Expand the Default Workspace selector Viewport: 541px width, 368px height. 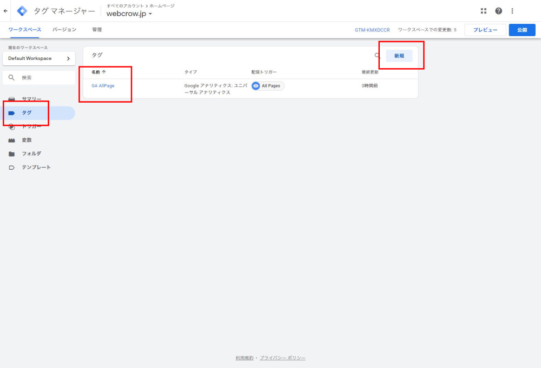point(38,58)
